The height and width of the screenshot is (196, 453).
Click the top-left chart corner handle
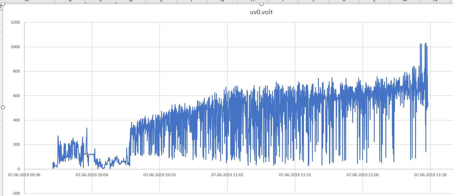pos(3,4)
